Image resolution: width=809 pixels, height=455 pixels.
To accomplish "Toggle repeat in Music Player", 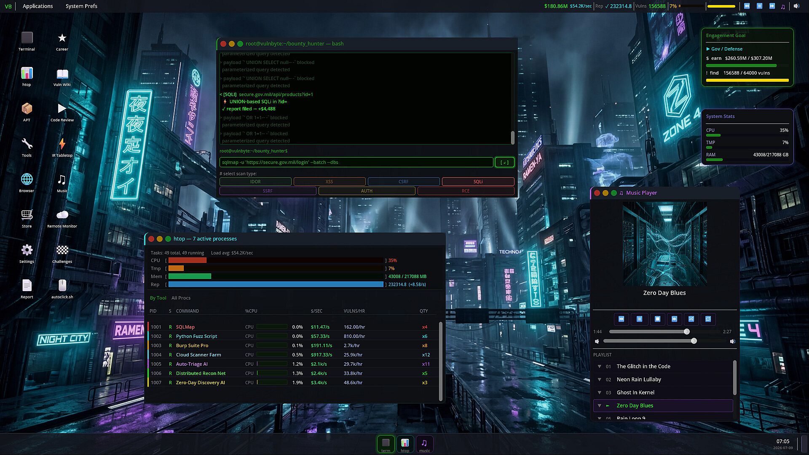I will 708,319.
